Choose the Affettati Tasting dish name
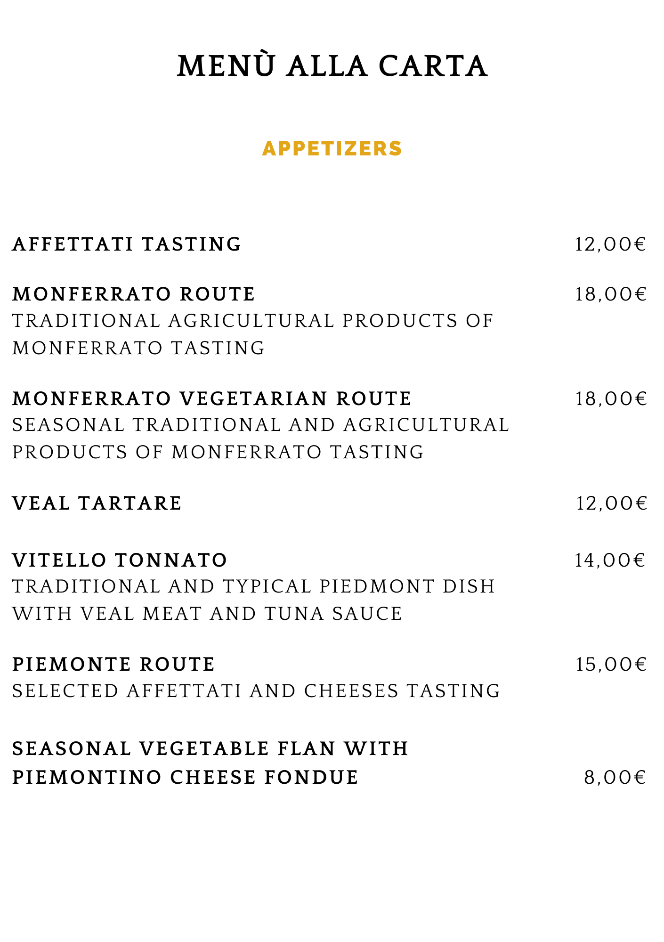This screenshot has height=942, width=664. coord(127,244)
